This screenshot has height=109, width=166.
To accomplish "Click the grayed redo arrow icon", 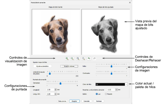I will coord(94,58).
